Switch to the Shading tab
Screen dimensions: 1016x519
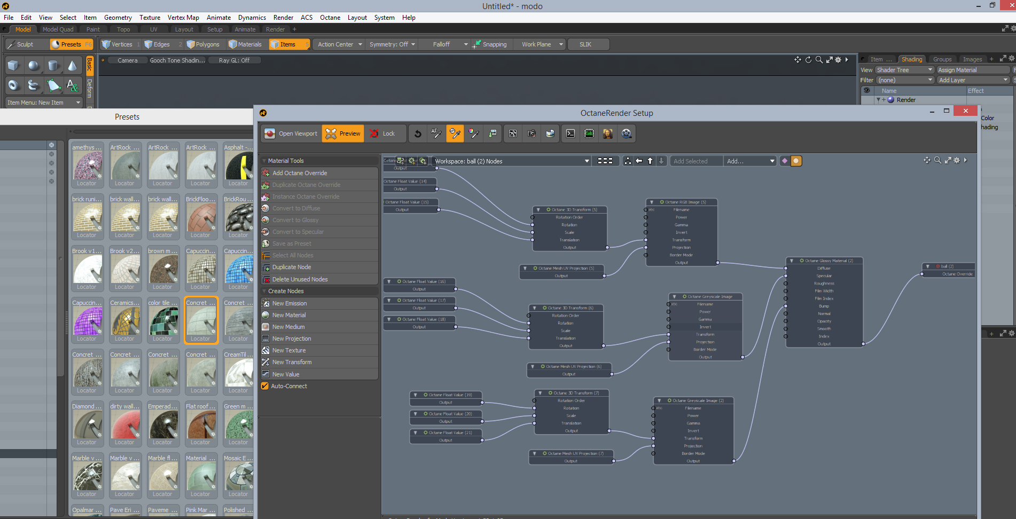(912, 59)
